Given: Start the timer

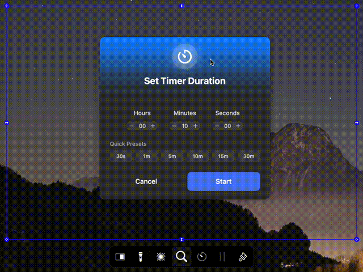Looking at the screenshot, I should click(x=223, y=181).
